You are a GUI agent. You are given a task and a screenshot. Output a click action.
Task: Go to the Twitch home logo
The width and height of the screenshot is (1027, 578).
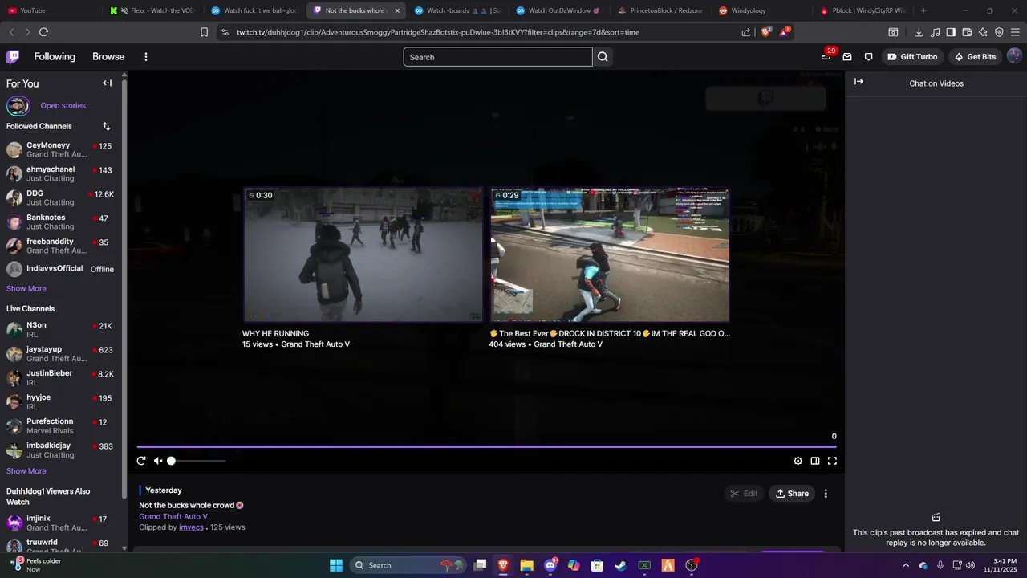[13, 57]
